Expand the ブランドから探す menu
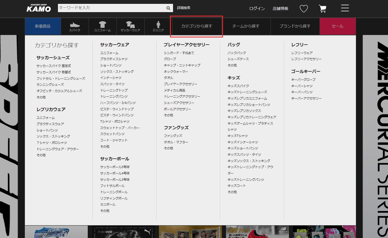Screen dimensions: 388x238 tap(295, 26)
